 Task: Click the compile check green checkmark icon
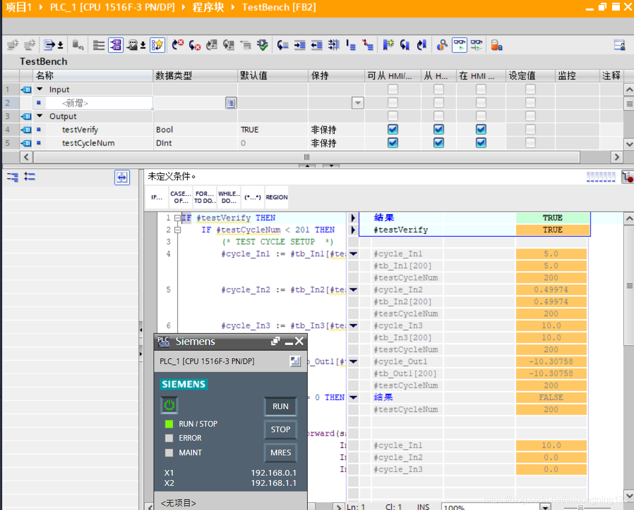263,45
